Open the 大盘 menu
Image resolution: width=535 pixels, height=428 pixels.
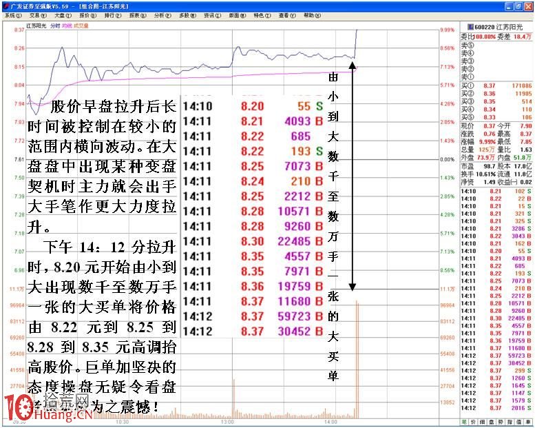[x=63, y=15]
